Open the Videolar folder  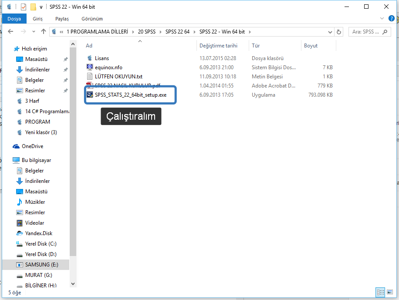pyautogui.click(x=34, y=223)
